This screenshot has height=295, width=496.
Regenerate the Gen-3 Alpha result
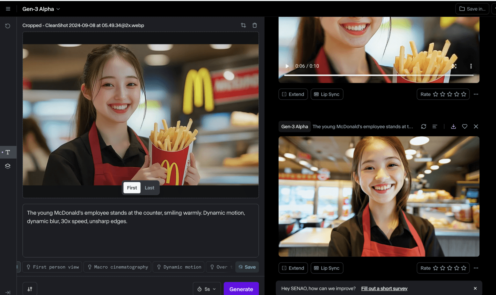423,126
